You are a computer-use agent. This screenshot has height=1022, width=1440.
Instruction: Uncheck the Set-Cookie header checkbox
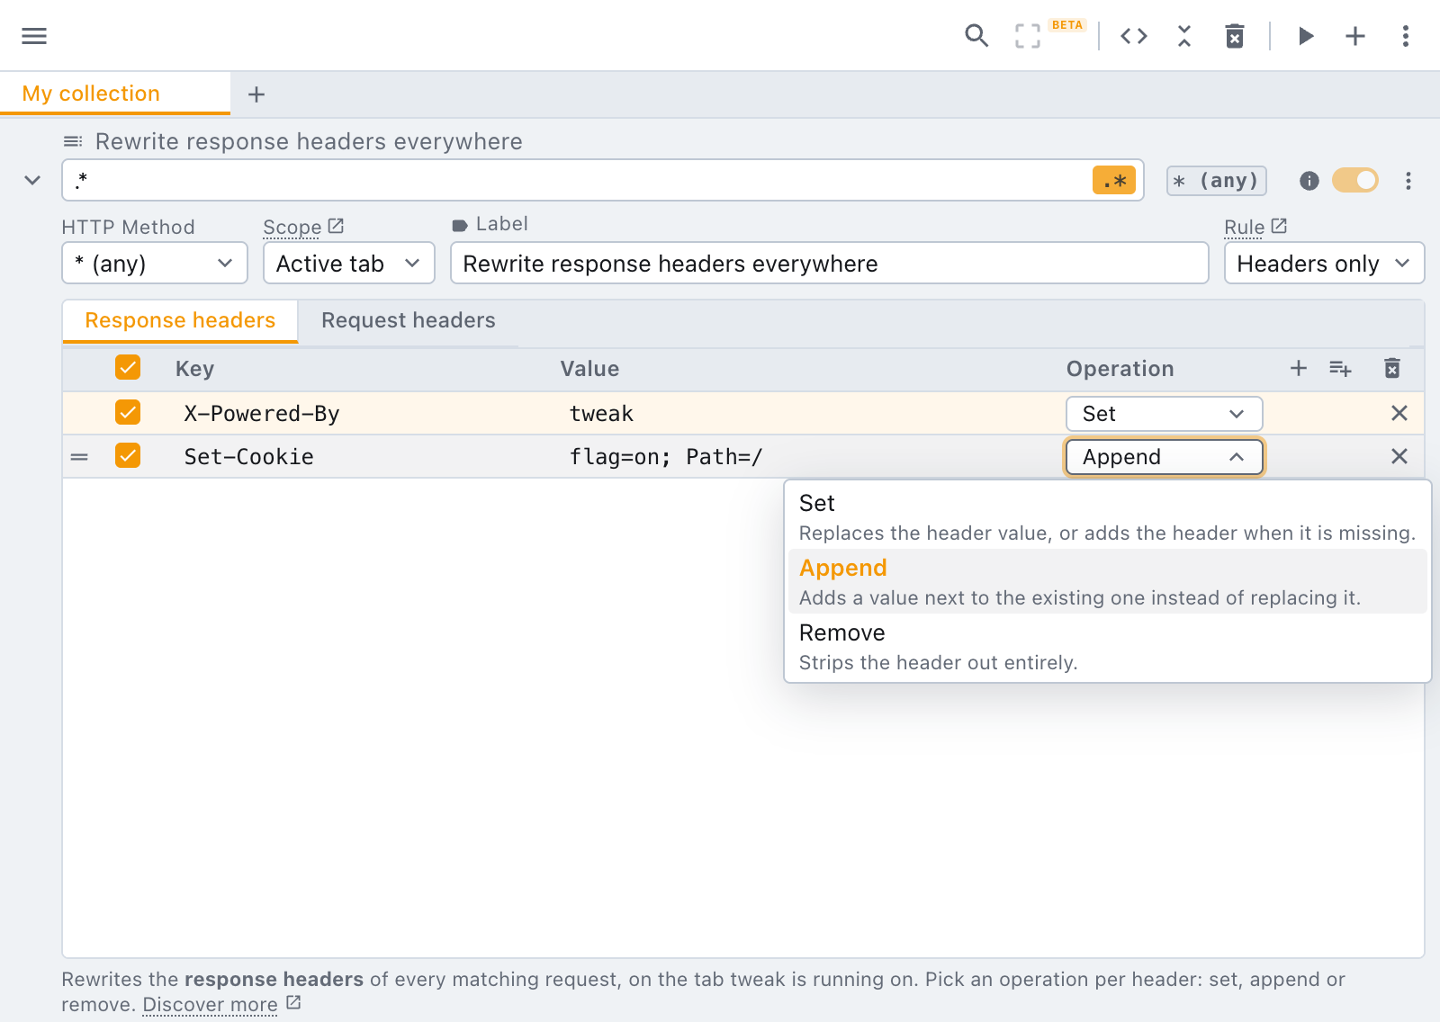pos(128,455)
